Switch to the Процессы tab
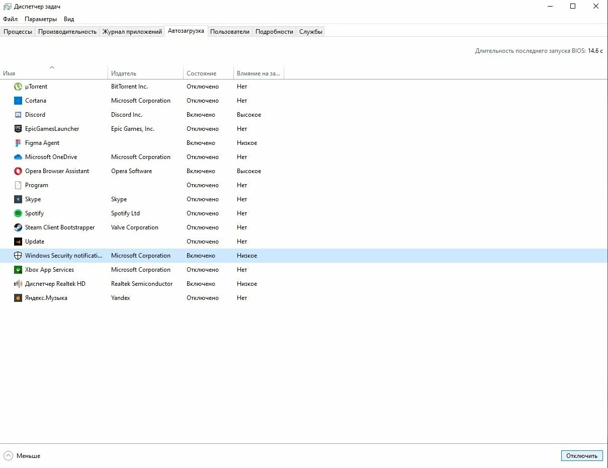This screenshot has width=608, height=468. 18,32
